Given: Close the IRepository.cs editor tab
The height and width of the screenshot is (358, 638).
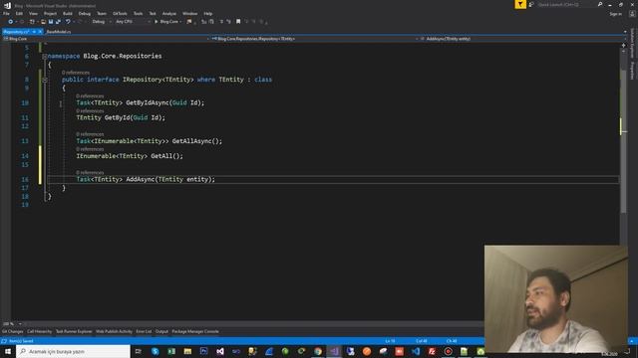Looking at the screenshot, I should tap(40, 32).
